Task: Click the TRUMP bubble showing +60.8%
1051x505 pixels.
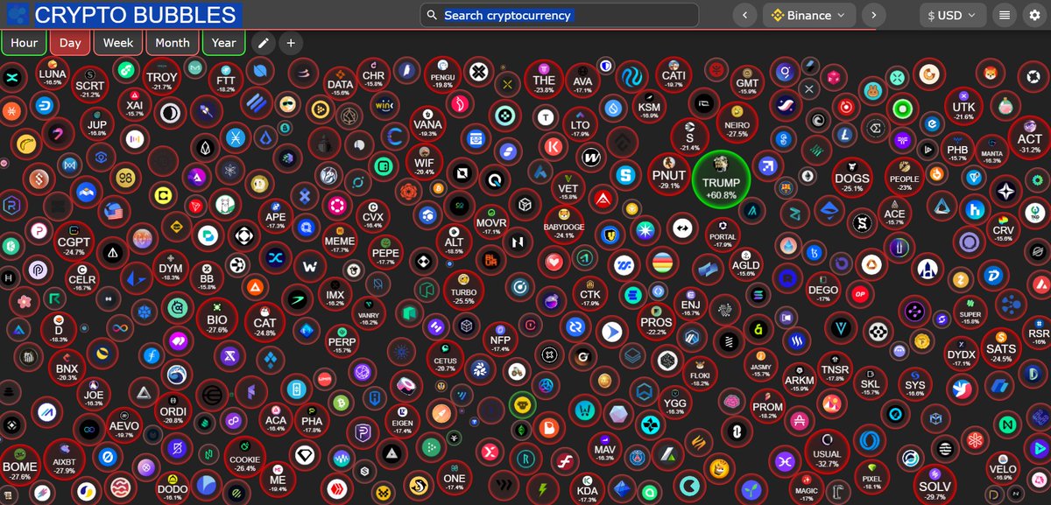Action: pyautogui.click(x=721, y=179)
